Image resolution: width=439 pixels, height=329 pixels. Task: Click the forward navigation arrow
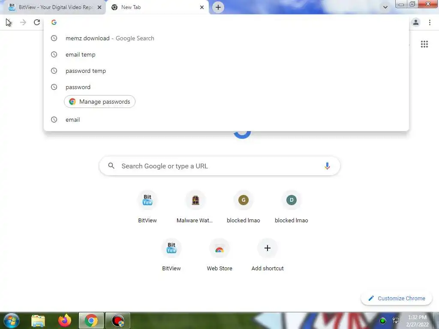[23, 22]
